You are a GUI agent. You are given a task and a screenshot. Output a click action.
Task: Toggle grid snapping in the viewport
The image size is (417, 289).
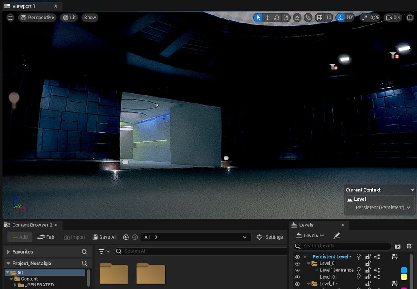point(320,18)
